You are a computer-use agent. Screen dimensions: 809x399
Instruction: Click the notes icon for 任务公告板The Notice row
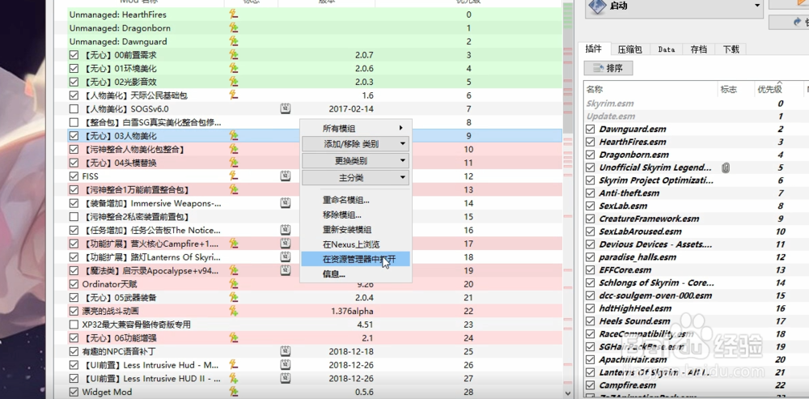[286, 230]
